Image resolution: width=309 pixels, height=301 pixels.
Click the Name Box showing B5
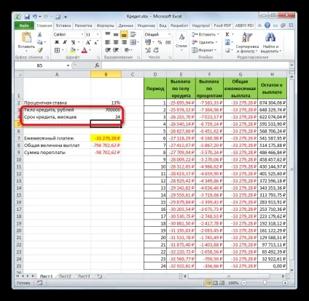[x=40, y=65]
